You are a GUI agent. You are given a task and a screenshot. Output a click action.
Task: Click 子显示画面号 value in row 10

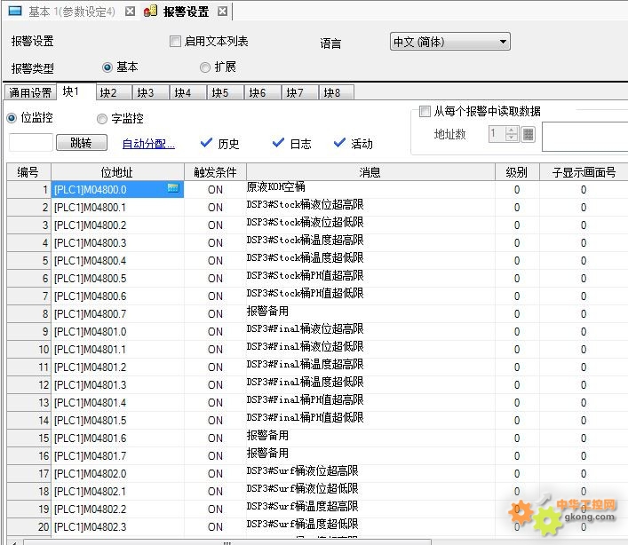tap(584, 350)
